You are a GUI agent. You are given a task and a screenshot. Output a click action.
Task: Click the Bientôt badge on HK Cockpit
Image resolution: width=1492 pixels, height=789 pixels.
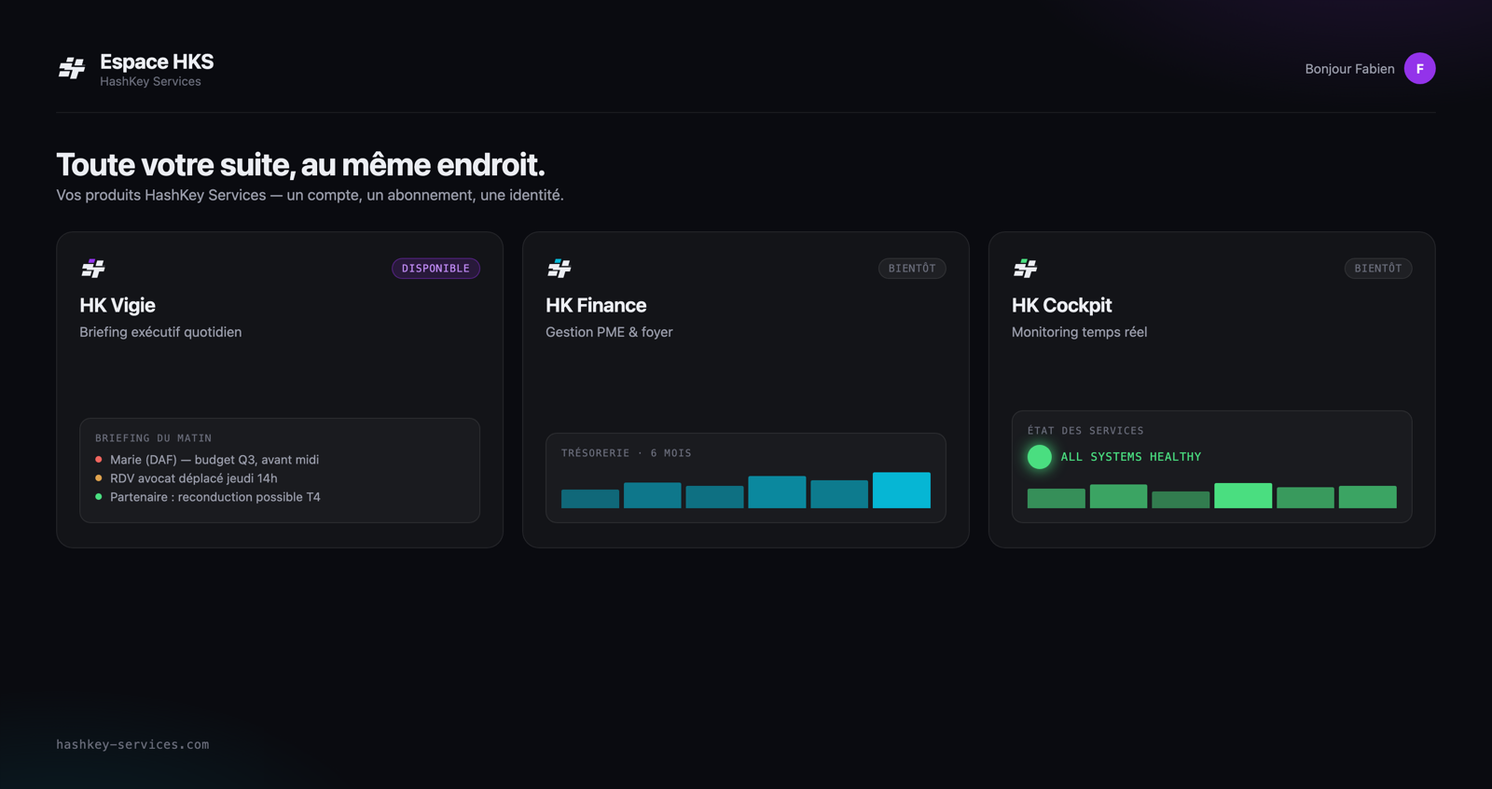pos(1378,269)
